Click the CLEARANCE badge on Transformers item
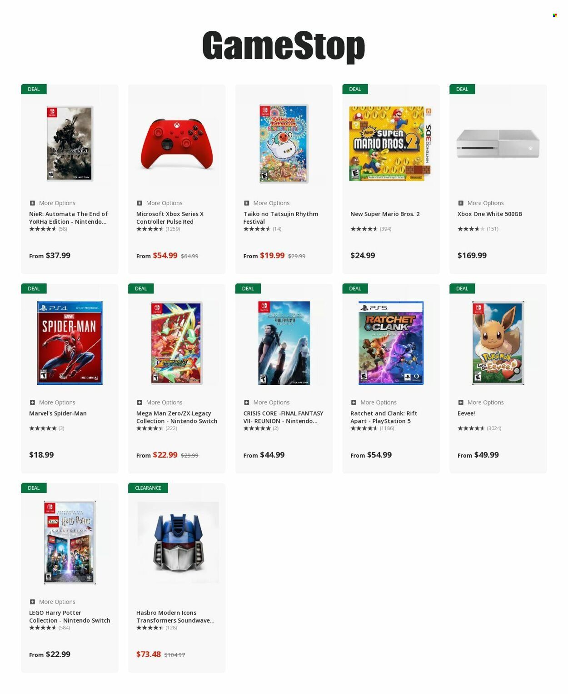 pos(148,488)
